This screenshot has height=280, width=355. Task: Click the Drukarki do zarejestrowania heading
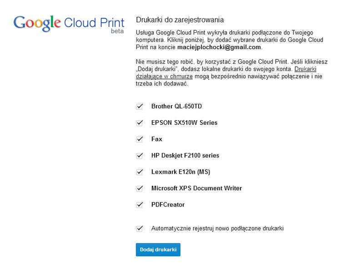[x=180, y=20]
